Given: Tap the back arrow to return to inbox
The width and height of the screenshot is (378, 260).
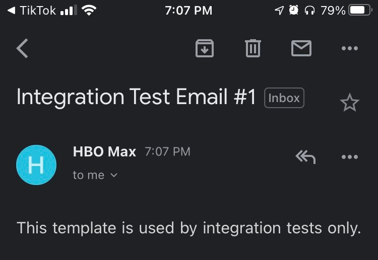Looking at the screenshot, I should (x=23, y=49).
